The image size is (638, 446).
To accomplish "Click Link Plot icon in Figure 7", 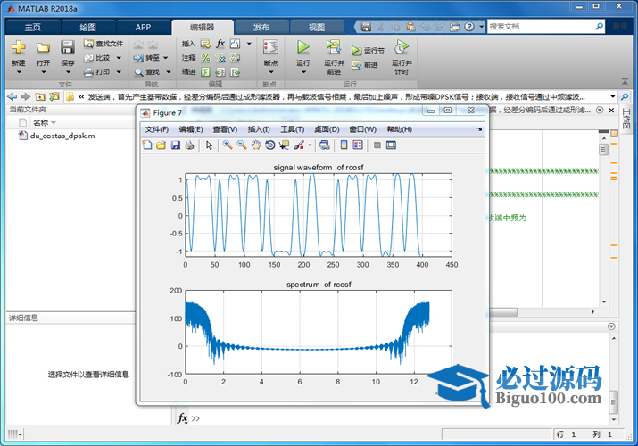I will tap(325, 145).
